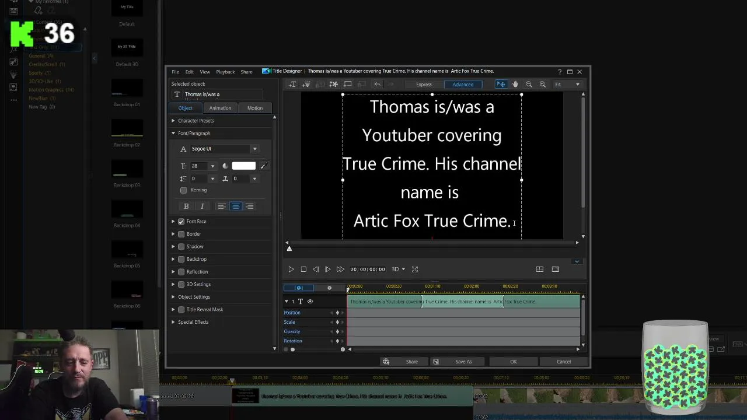Open the font size 28 dropdown

click(x=212, y=166)
